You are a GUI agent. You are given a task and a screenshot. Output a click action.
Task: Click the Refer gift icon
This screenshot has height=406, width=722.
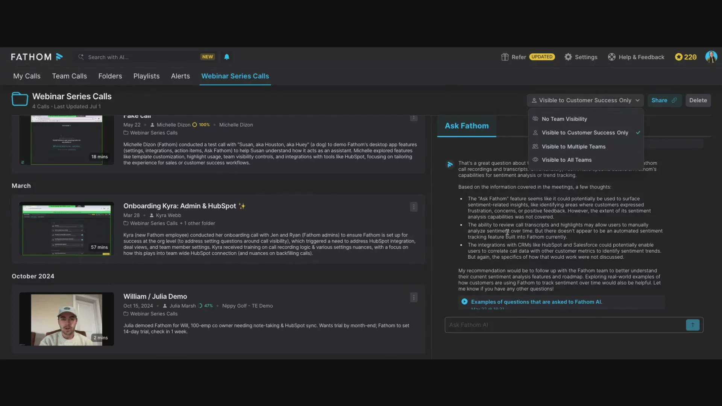505,57
